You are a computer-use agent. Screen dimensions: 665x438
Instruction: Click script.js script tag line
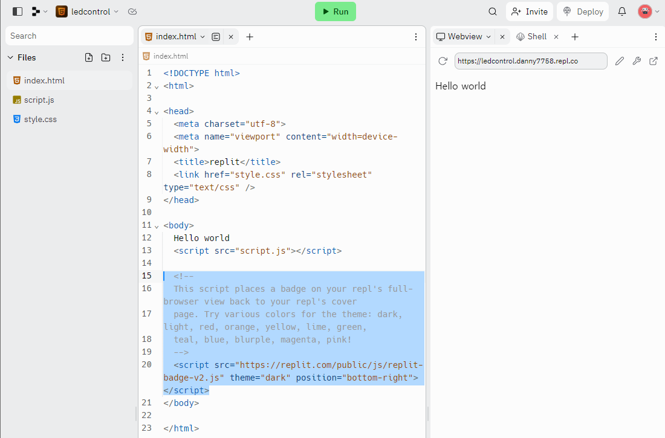pos(258,251)
